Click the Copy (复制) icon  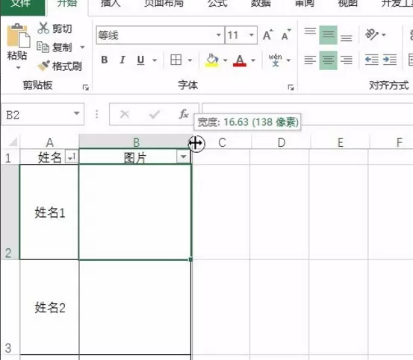coord(43,47)
